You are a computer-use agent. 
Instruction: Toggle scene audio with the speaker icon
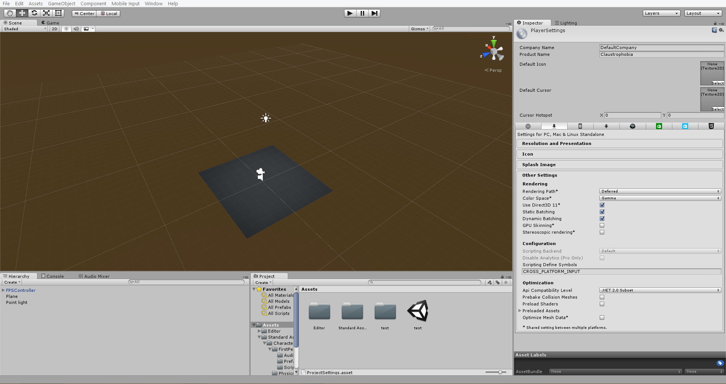[x=76, y=29]
